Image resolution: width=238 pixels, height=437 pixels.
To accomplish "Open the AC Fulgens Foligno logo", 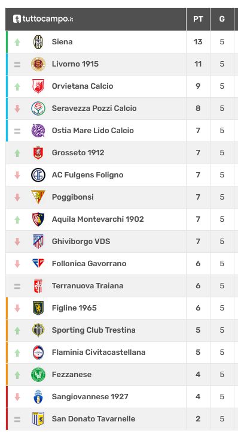I will pos(38,175).
